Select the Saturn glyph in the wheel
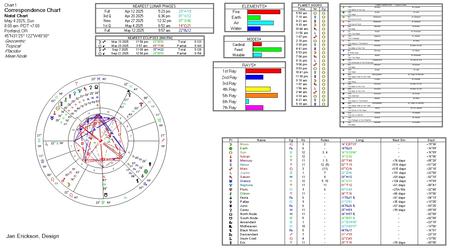Viewport: 451px width, 248px height. [x=85, y=89]
